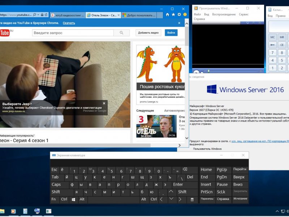The width and height of the screenshot is (289, 217).
Task: Open the license terms link in About Windows
Action: (260, 141)
